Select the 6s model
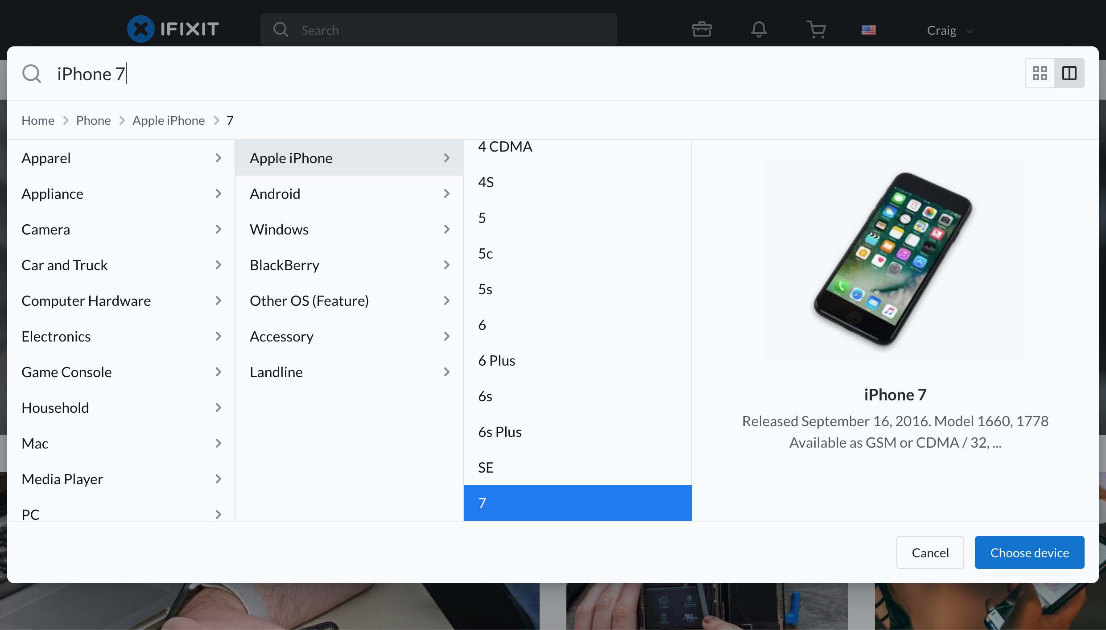This screenshot has height=630, width=1106. click(x=578, y=396)
